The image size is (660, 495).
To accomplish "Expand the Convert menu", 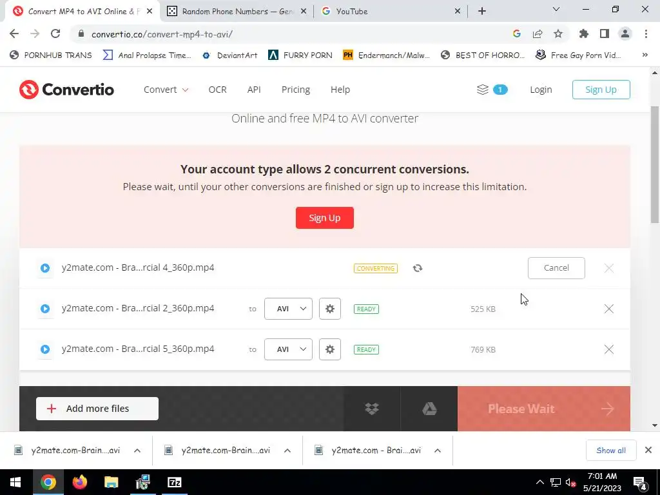I will [x=166, y=90].
